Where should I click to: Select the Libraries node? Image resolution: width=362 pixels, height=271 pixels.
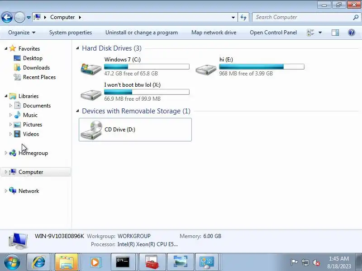tap(29, 96)
